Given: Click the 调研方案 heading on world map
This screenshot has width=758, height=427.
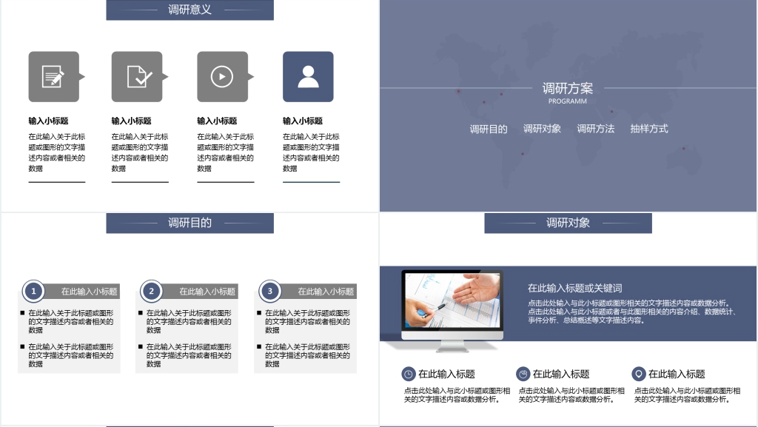Looking at the screenshot, I should point(568,89).
